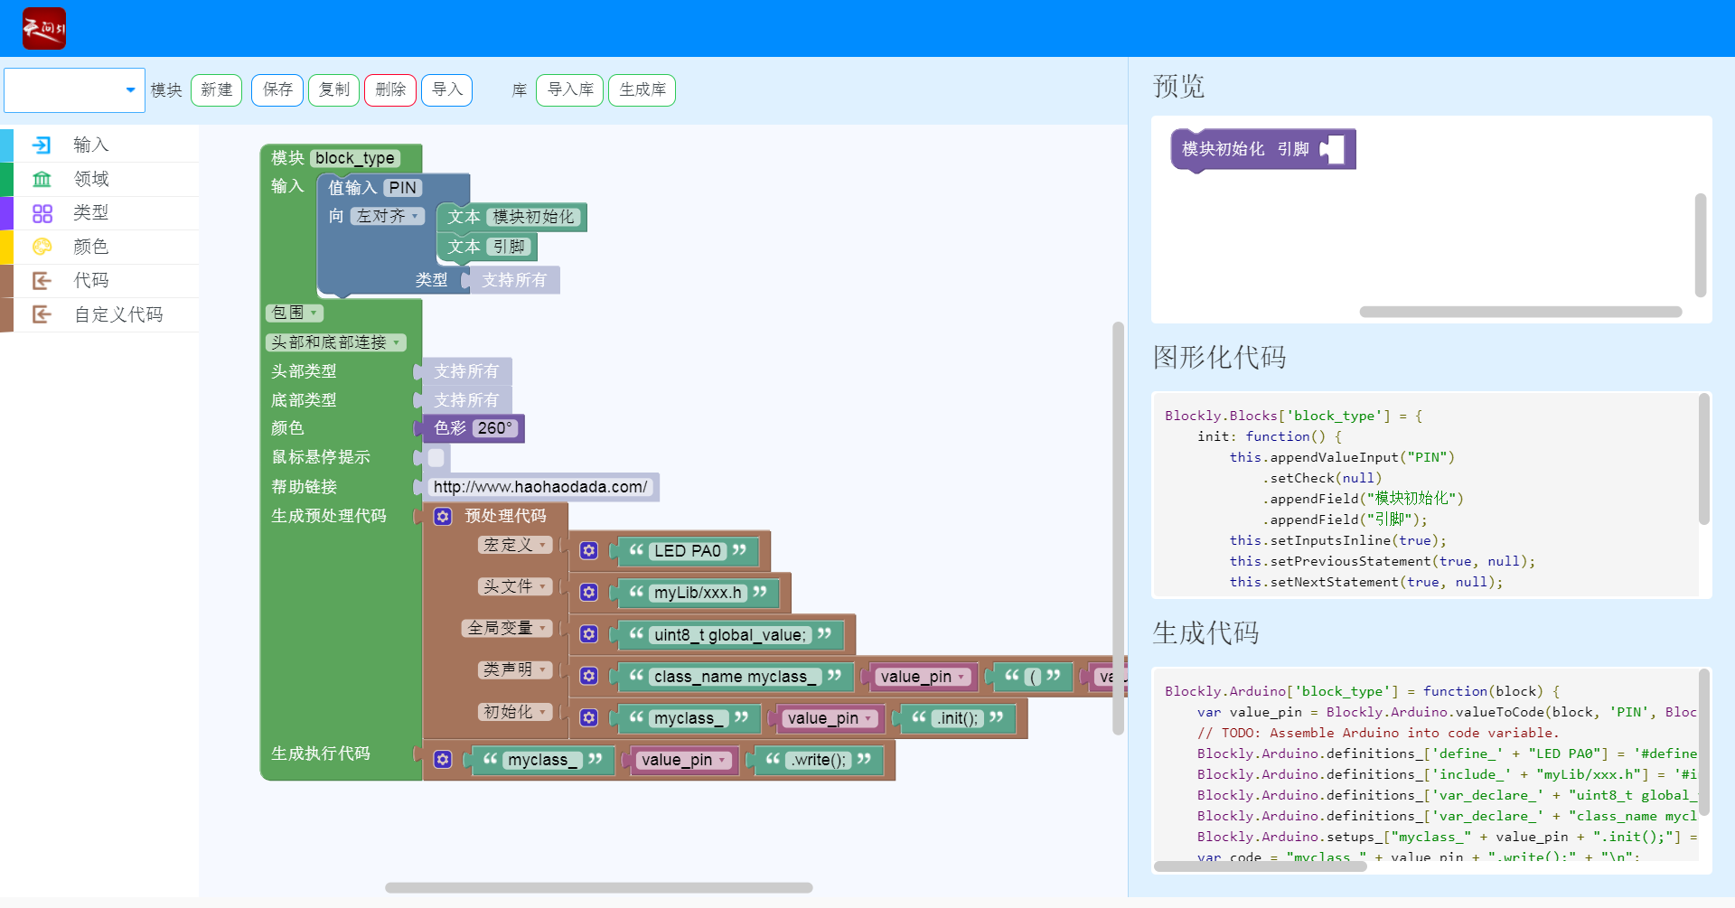Viewport: 1735px width, 908px height.
Task: Click the 类型 four-squares icon
Action: coord(42,213)
